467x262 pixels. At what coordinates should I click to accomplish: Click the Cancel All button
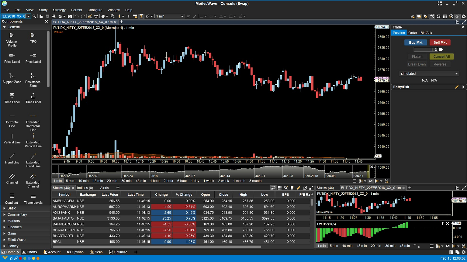click(441, 57)
